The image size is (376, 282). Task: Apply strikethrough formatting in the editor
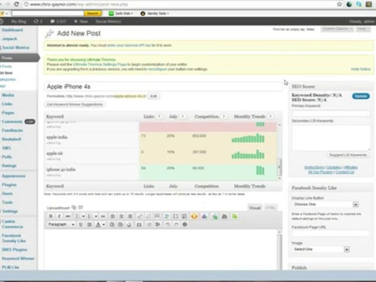68,216
